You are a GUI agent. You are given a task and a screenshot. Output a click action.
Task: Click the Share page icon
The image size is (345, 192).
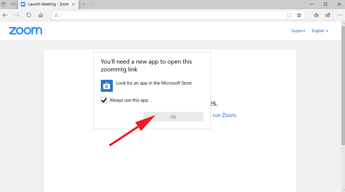tap(328, 15)
